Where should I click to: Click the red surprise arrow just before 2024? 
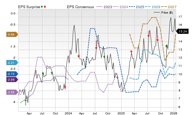pos(65,87)
